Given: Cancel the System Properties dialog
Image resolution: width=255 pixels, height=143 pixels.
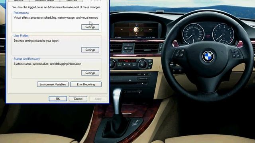Looking at the screenshot, I should [x=78, y=99].
